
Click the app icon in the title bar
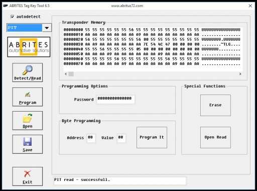tap(6, 6)
